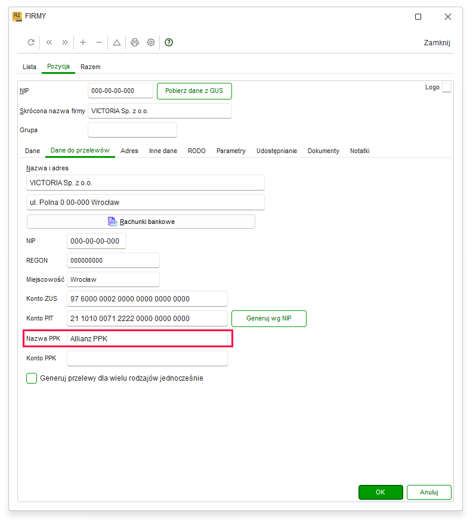Focus the Konto ZUS account field
476x523 pixels.
click(x=147, y=298)
